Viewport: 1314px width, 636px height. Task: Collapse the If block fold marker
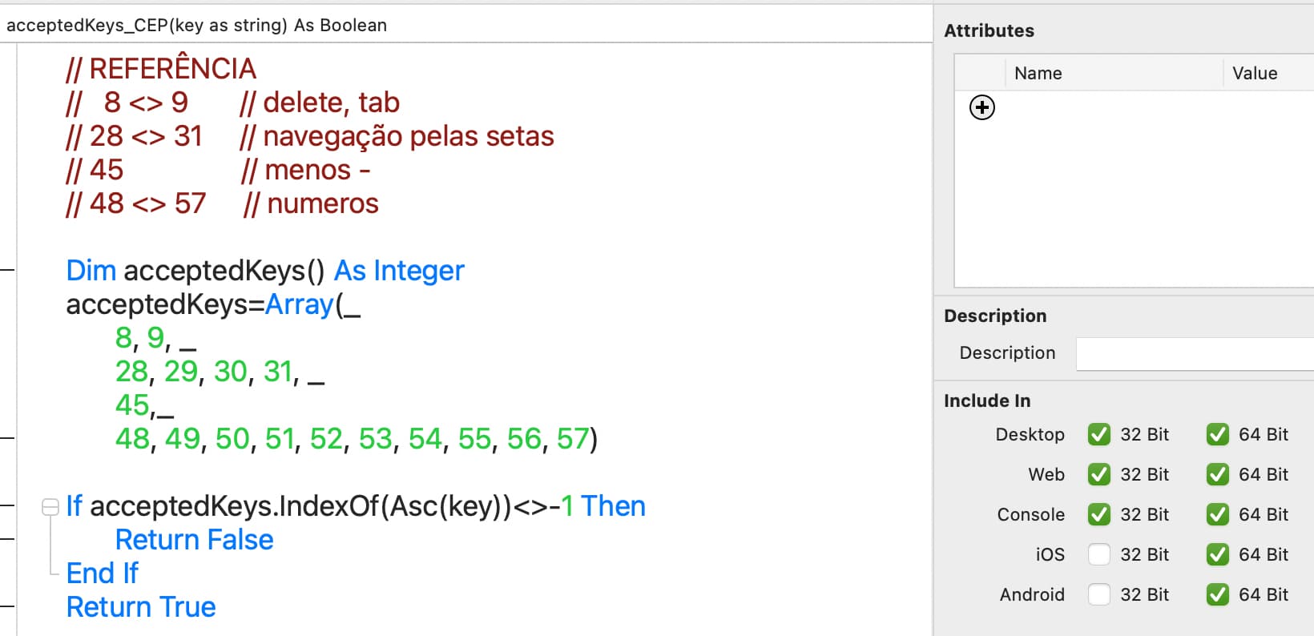tap(50, 507)
